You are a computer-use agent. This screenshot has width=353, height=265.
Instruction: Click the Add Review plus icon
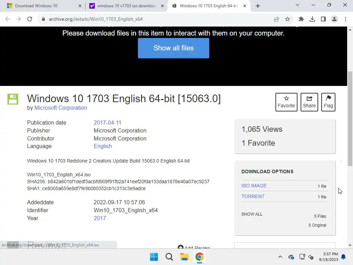[180, 247]
